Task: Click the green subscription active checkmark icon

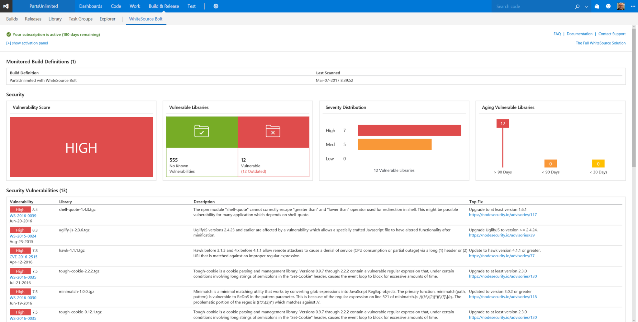Action: pos(9,35)
